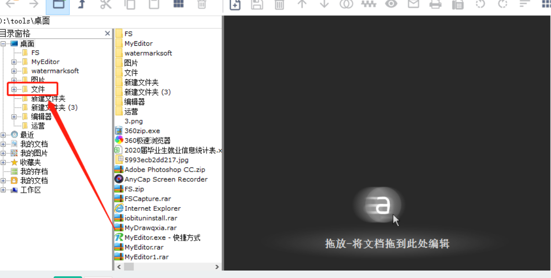Viewport: 551px width, 278px height.
Task: Select 收藏夹 label in the tree
Action: pos(30,162)
